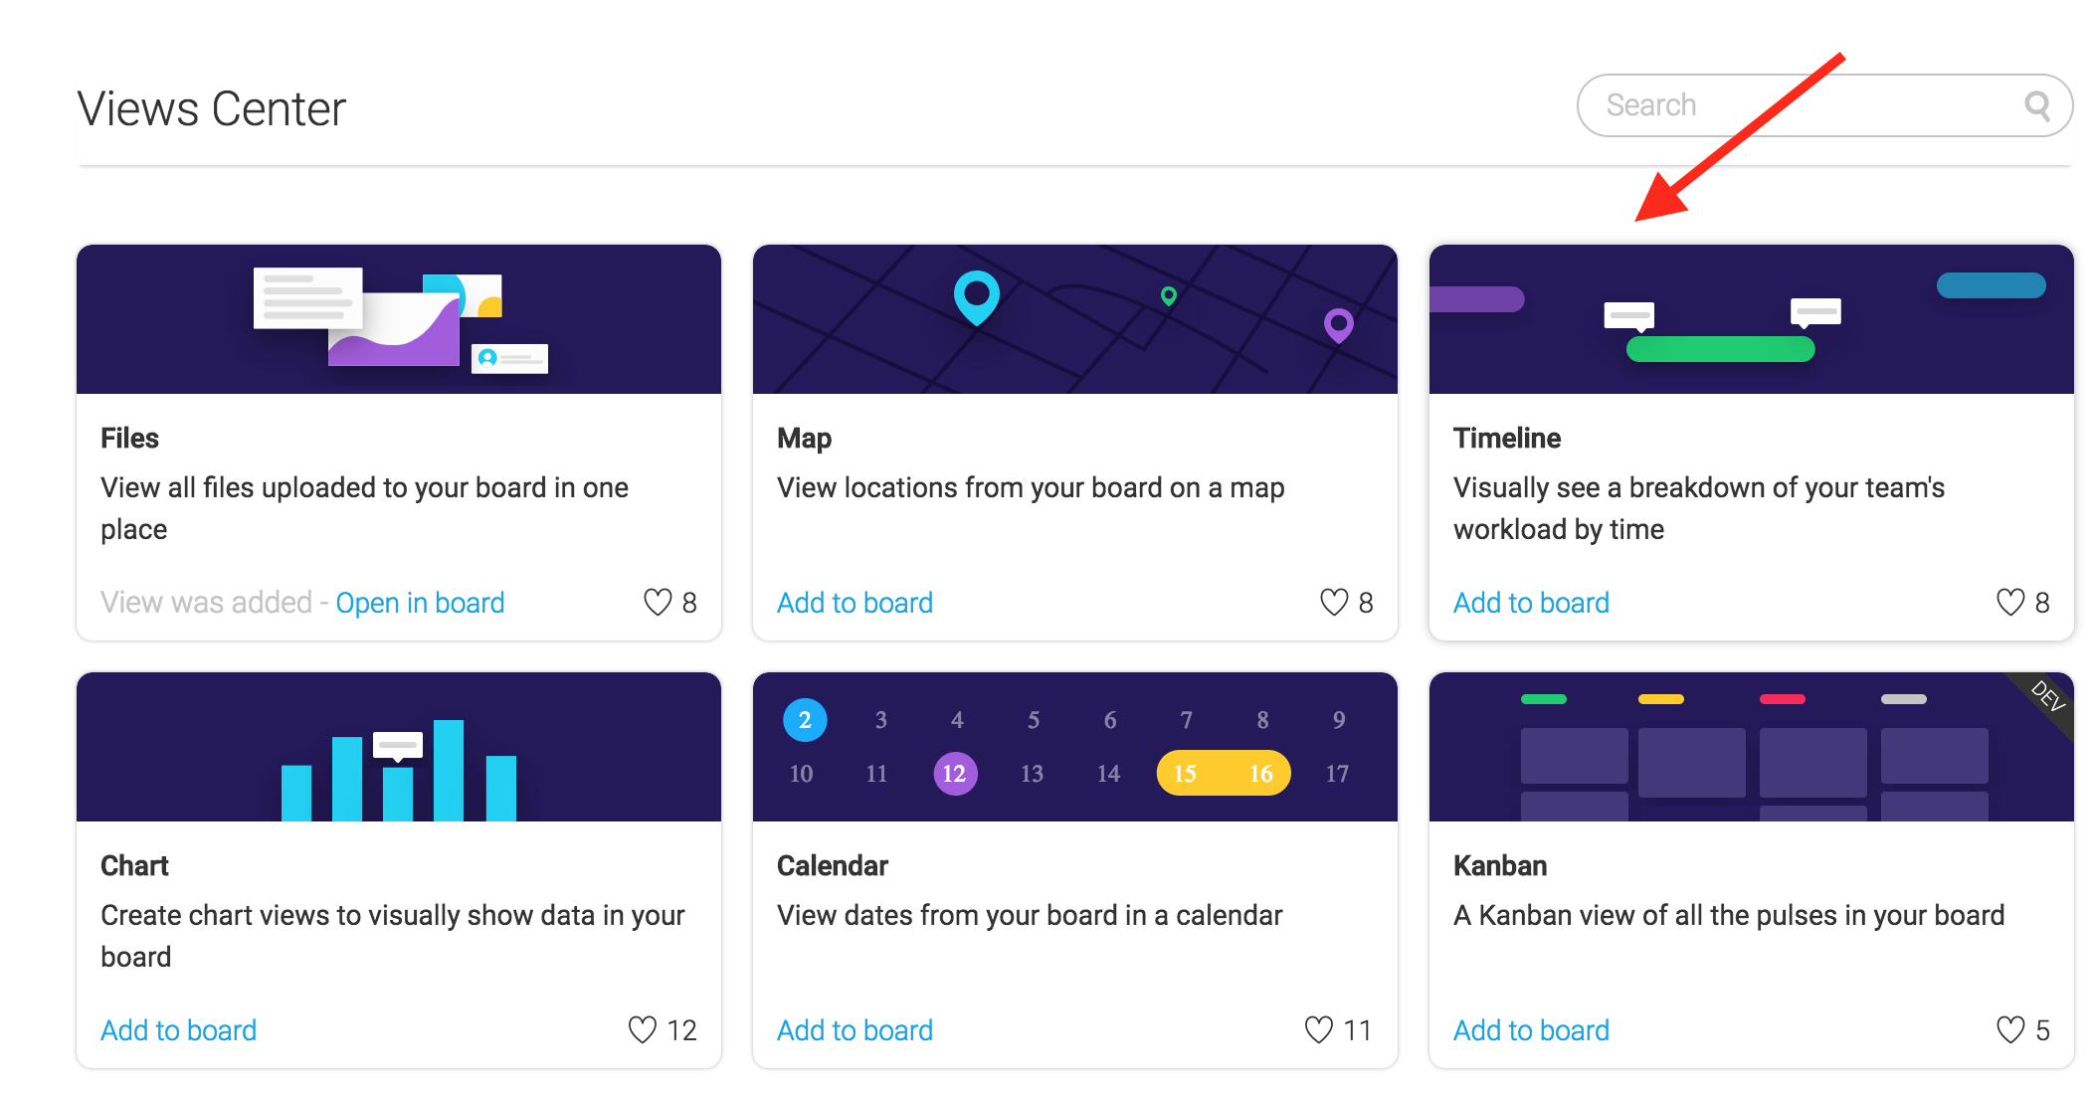Like the Kanban view heart icon
The width and height of the screenshot is (2094, 1094).
point(2010,1029)
